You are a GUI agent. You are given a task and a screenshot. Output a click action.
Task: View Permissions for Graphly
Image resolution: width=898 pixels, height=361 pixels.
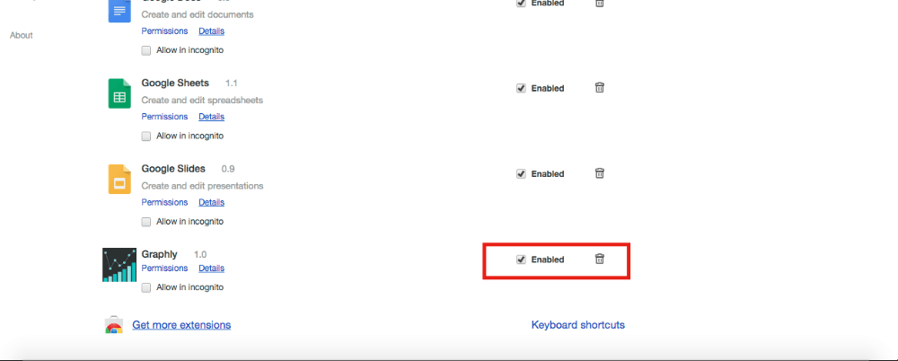[x=164, y=269]
